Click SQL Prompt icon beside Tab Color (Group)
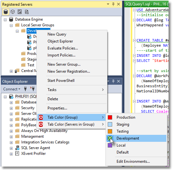Image resolution: width=173 pixels, height=171 pixels. [41, 117]
